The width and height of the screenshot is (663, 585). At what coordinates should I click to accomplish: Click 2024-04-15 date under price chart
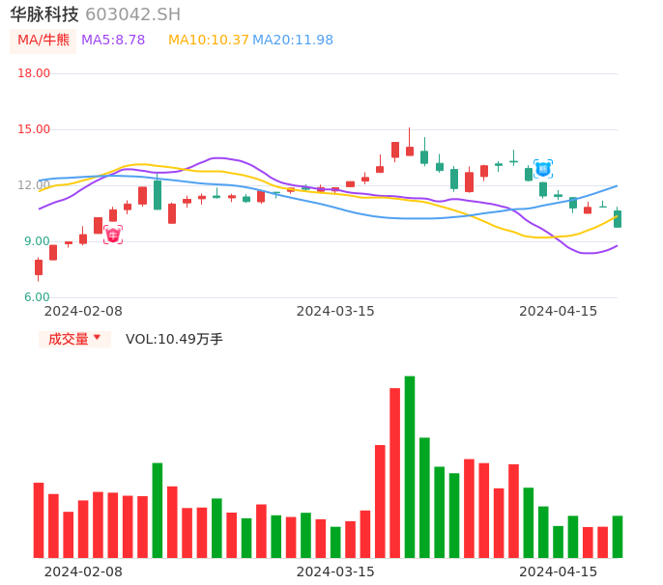click(559, 311)
